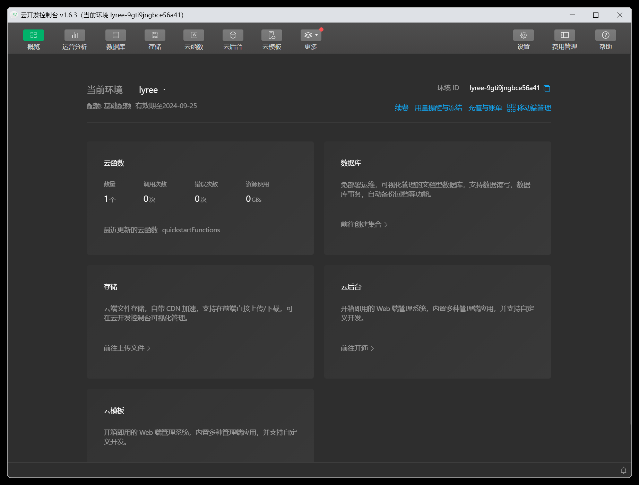Screen dimensions: 639x485
Task: Click the 资源使用 0GBs value
Action: [253, 199]
